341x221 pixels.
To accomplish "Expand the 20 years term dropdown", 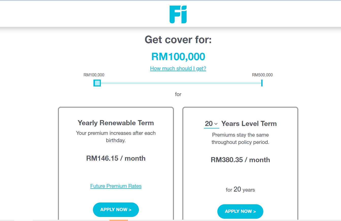I will [211, 124].
